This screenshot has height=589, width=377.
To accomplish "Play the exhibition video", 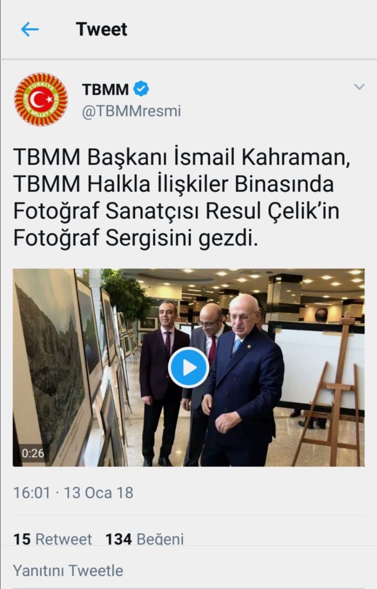I will tap(188, 368).
